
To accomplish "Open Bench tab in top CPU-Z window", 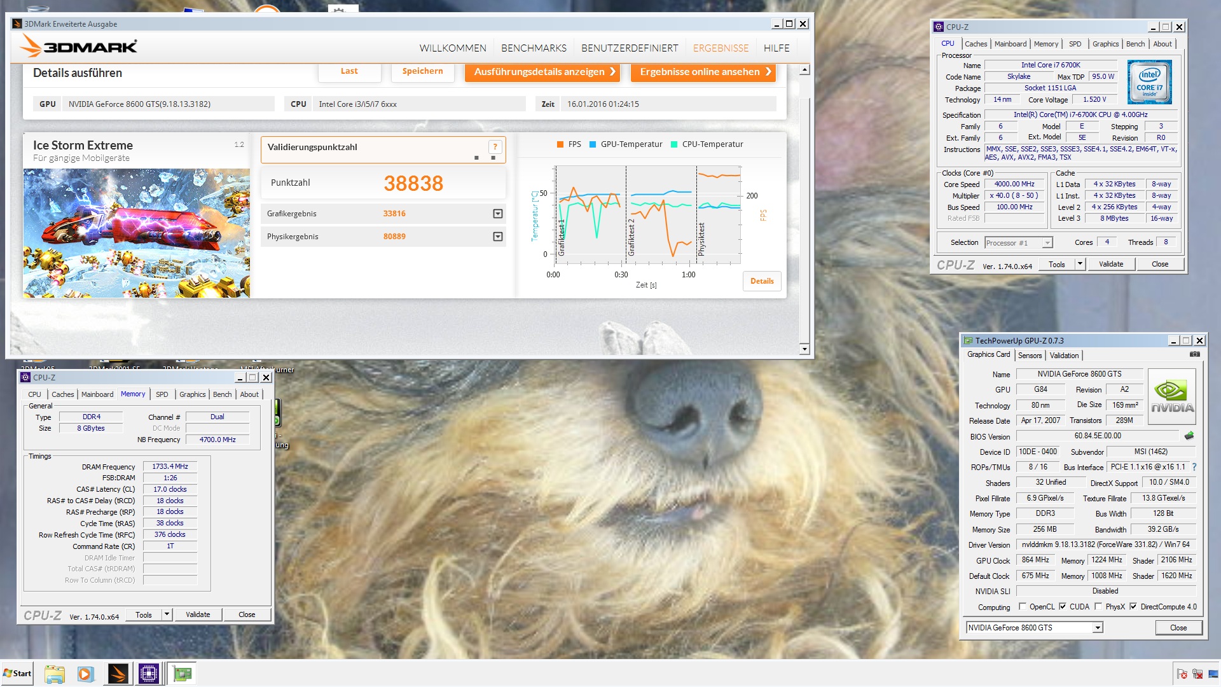I will click(x=1135, y=44).
